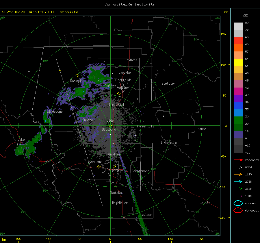Click the orange 111V arrow legend
This screenshot has height=243, width=260.
(238, 174)
